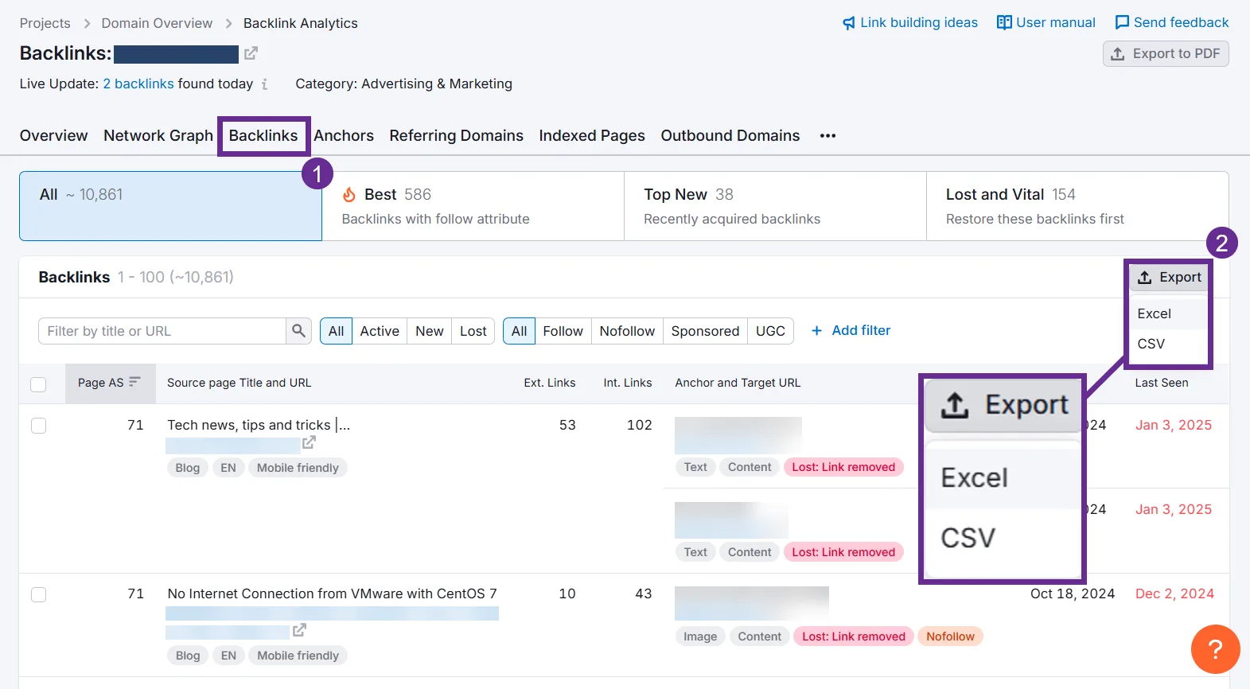Sort by the Last Seen column header
The image size is (1250, 689).
click(x=1162, y=383)
